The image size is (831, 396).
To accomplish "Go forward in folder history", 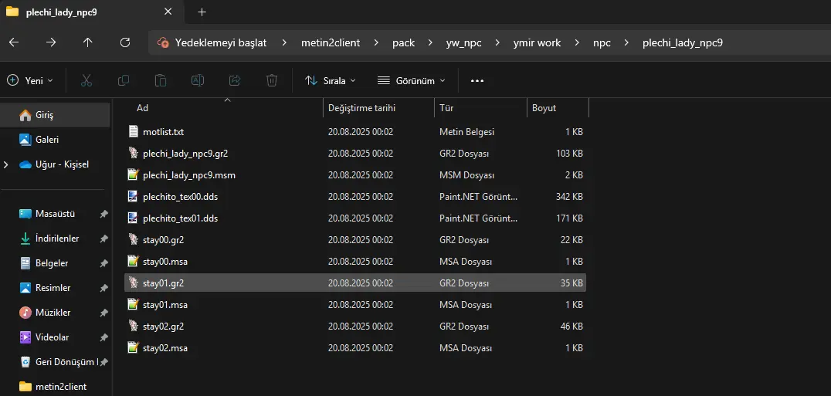I will [51, 43].
